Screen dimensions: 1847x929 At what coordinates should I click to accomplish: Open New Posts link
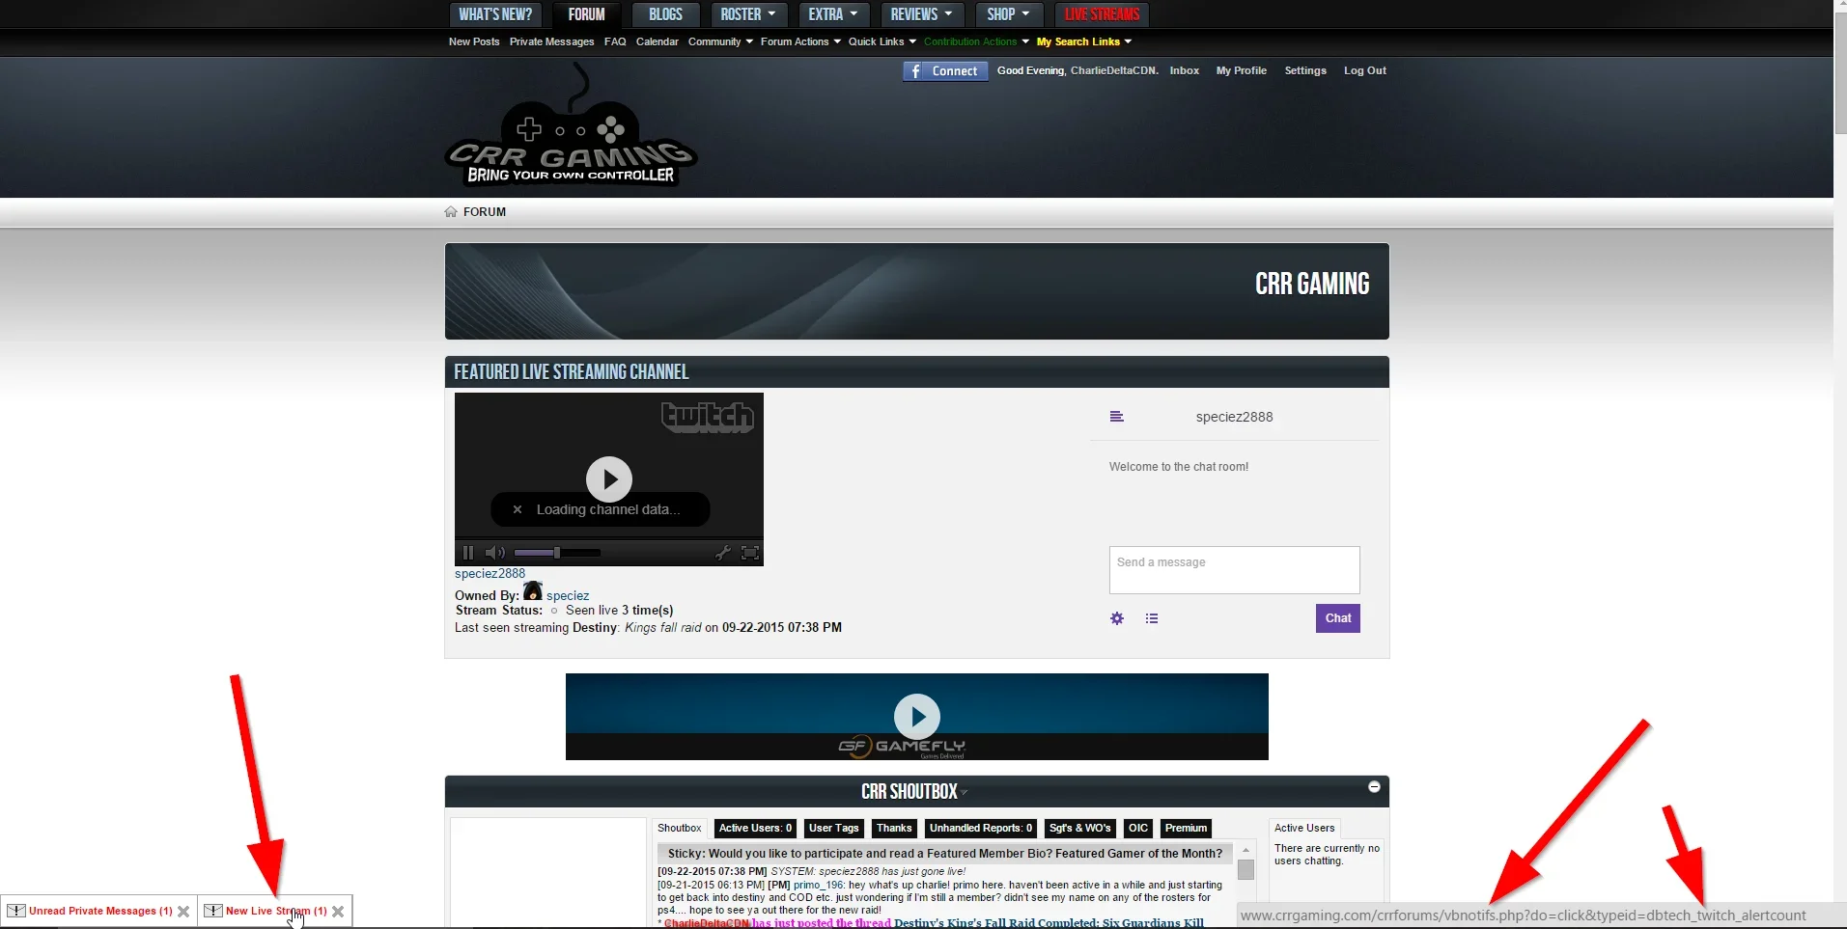coord(474,41)
